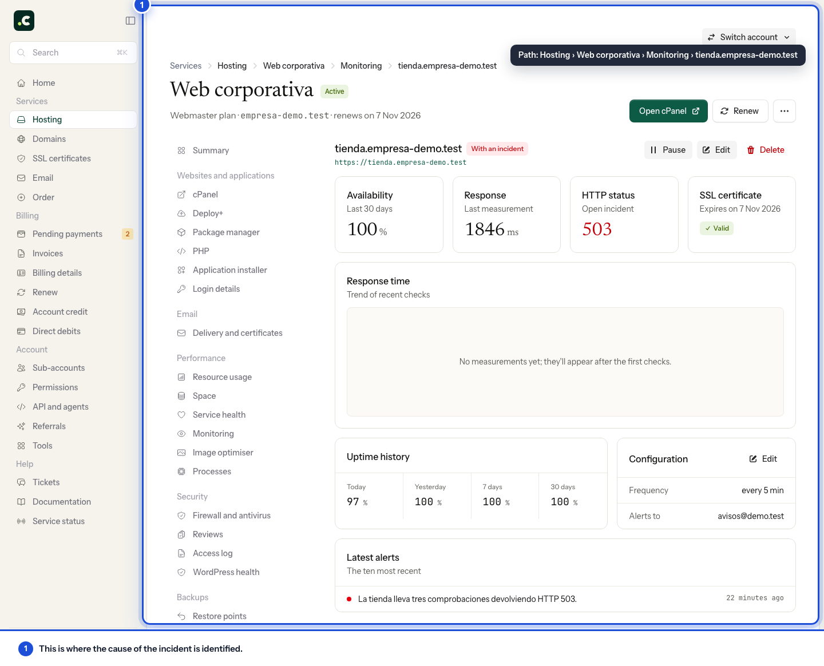824x666 pixels.
Task: Open Service health in Performance section
Action: click(219, 415)
